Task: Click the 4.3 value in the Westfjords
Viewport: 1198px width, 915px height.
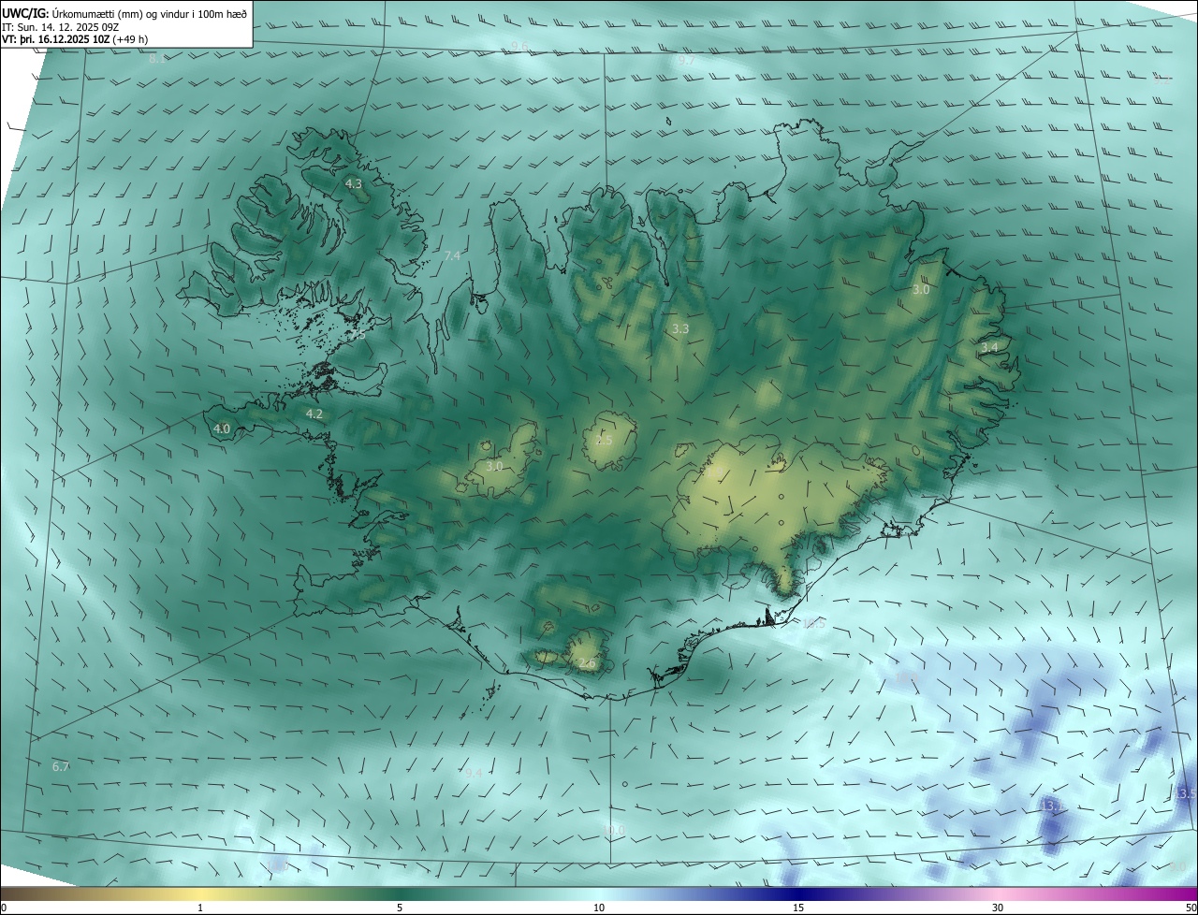Action: (354, 184)
